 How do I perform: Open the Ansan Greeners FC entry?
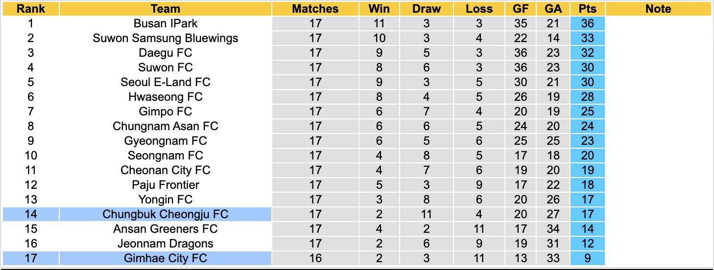tap(166, 229)
